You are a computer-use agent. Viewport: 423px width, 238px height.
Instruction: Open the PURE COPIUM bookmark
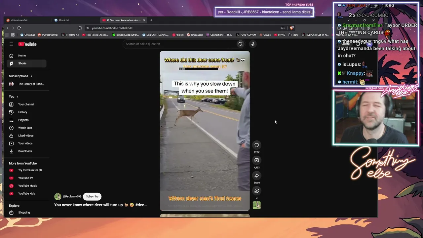click(x=246, y=35)
